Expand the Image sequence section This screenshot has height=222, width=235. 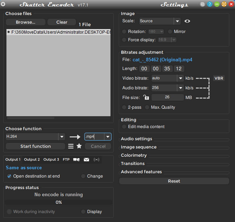coord(139,147)
